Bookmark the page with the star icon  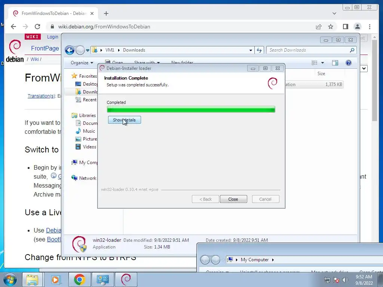[x=331, y=27]
